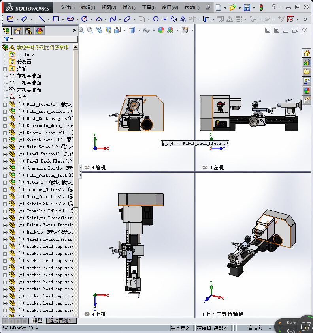Expand the Bash_Fabel<1> component
The image size is (313, 333).
click(x=5, y=105)
